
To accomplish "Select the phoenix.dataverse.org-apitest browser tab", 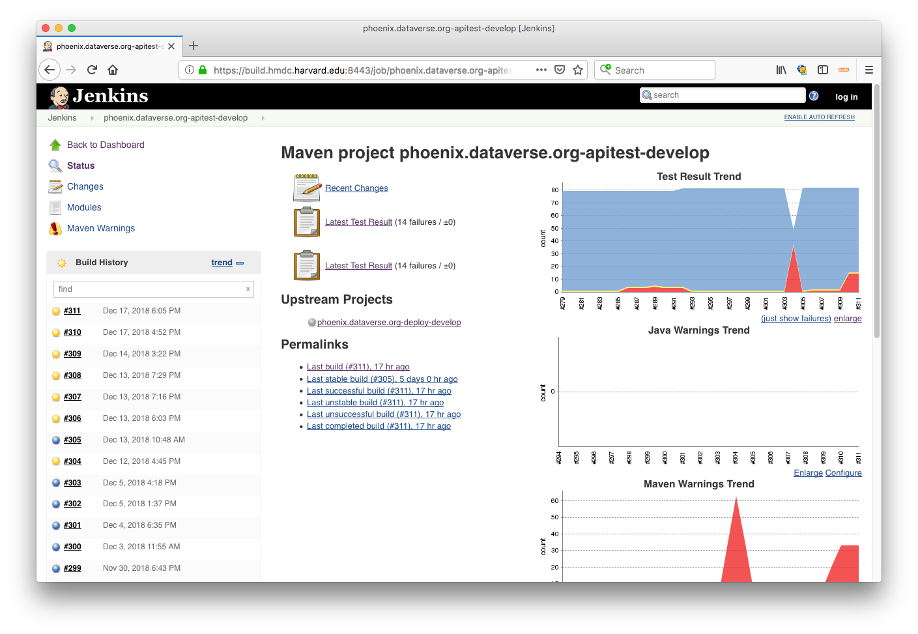I will tap(109, 46).
